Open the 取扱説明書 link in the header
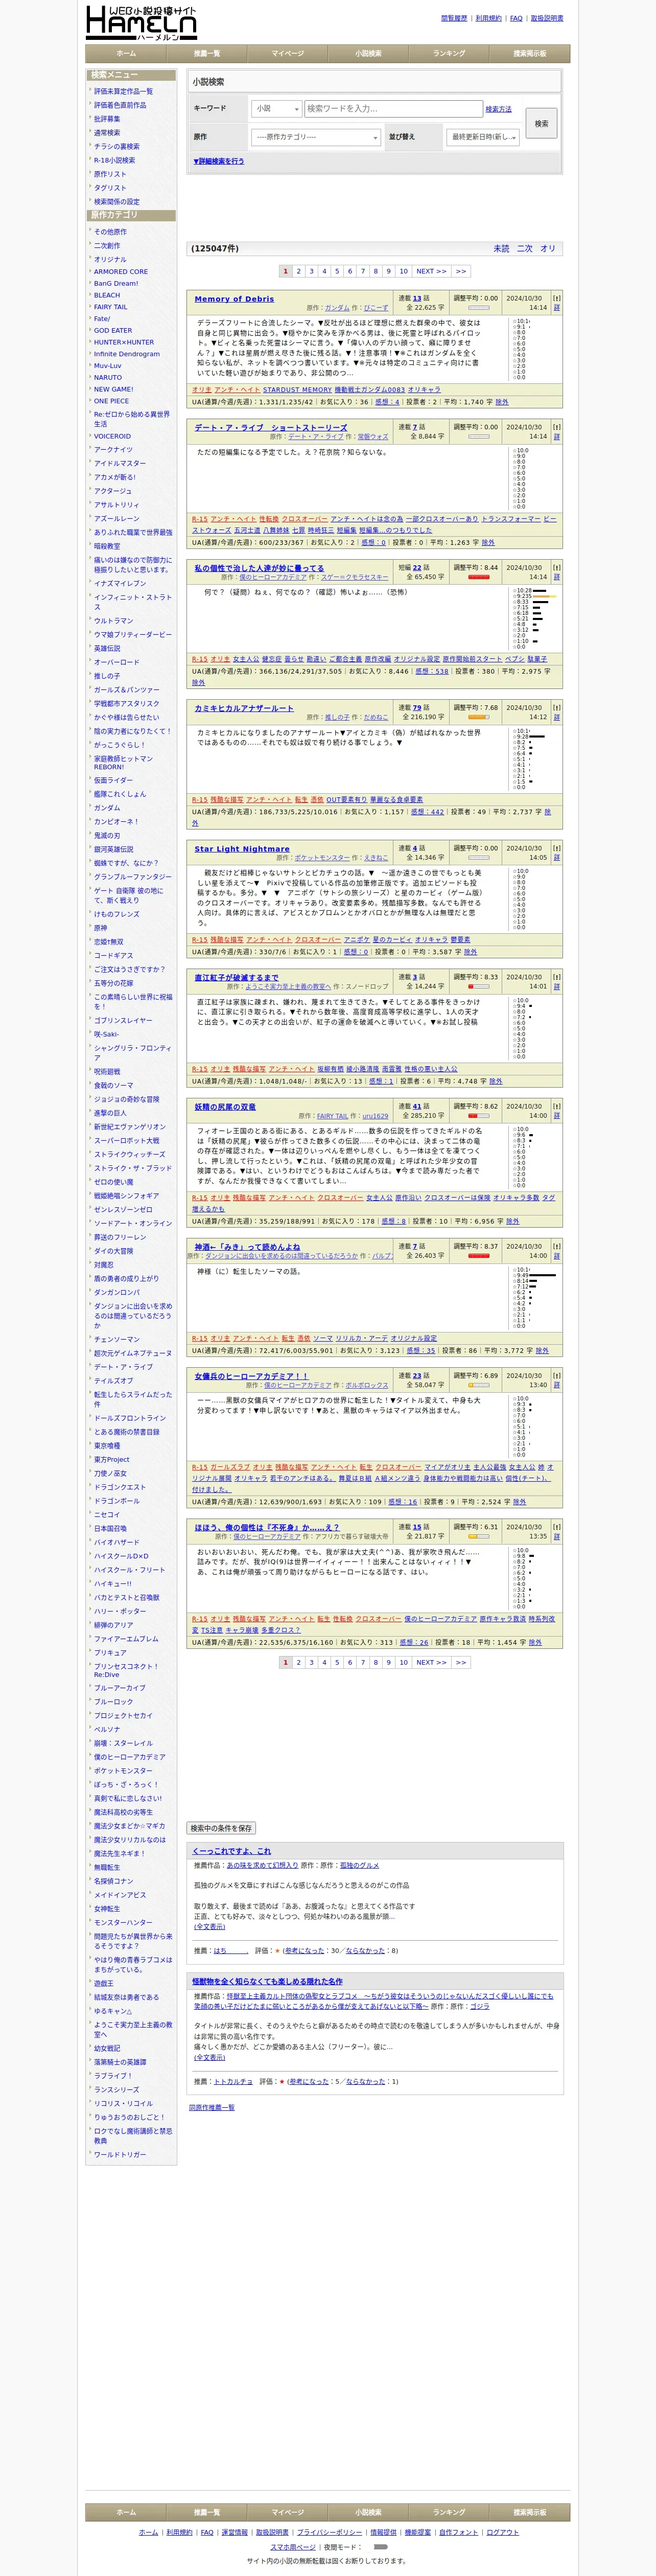Screen dimensions: 656x2576 (x=547, y=18)
